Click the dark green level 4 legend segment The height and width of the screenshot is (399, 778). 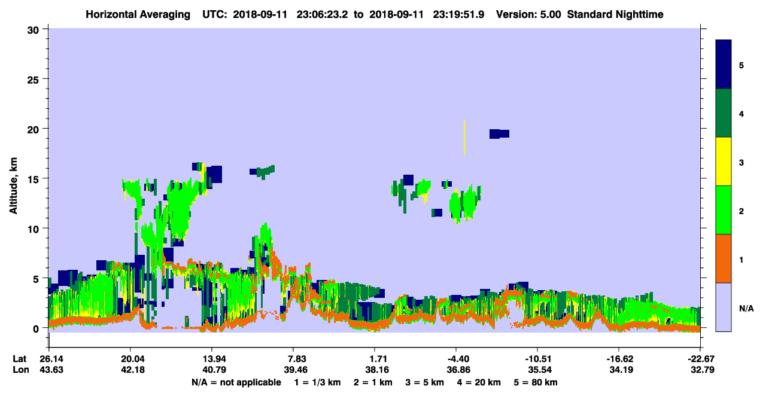point(724,113)
